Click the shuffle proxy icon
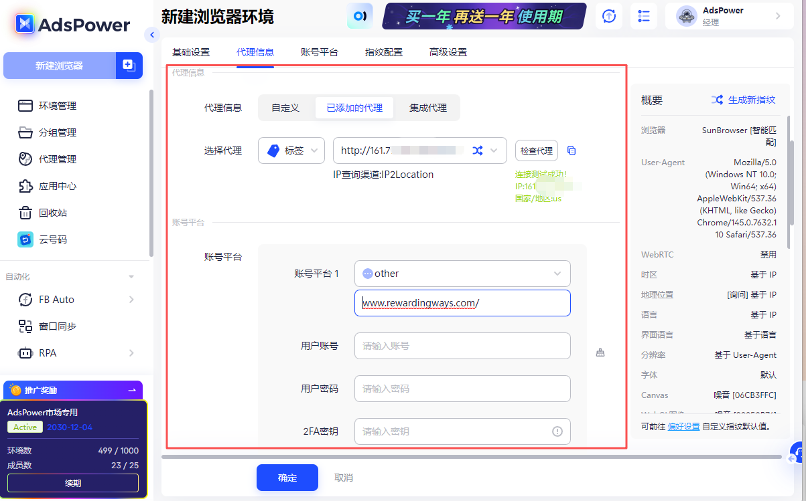Image resolution: width=806 pixels, height=501 pixels. [478, 151]
